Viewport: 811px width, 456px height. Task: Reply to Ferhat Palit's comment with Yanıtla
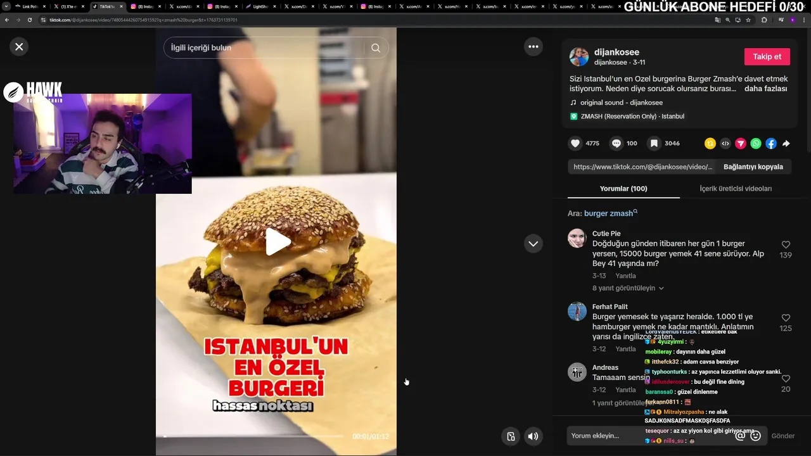[626, 349]
